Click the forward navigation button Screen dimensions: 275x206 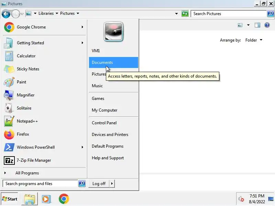click(15, 14)
